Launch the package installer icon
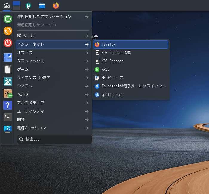This screenshot has height=194, width=209. pos(8,93)
